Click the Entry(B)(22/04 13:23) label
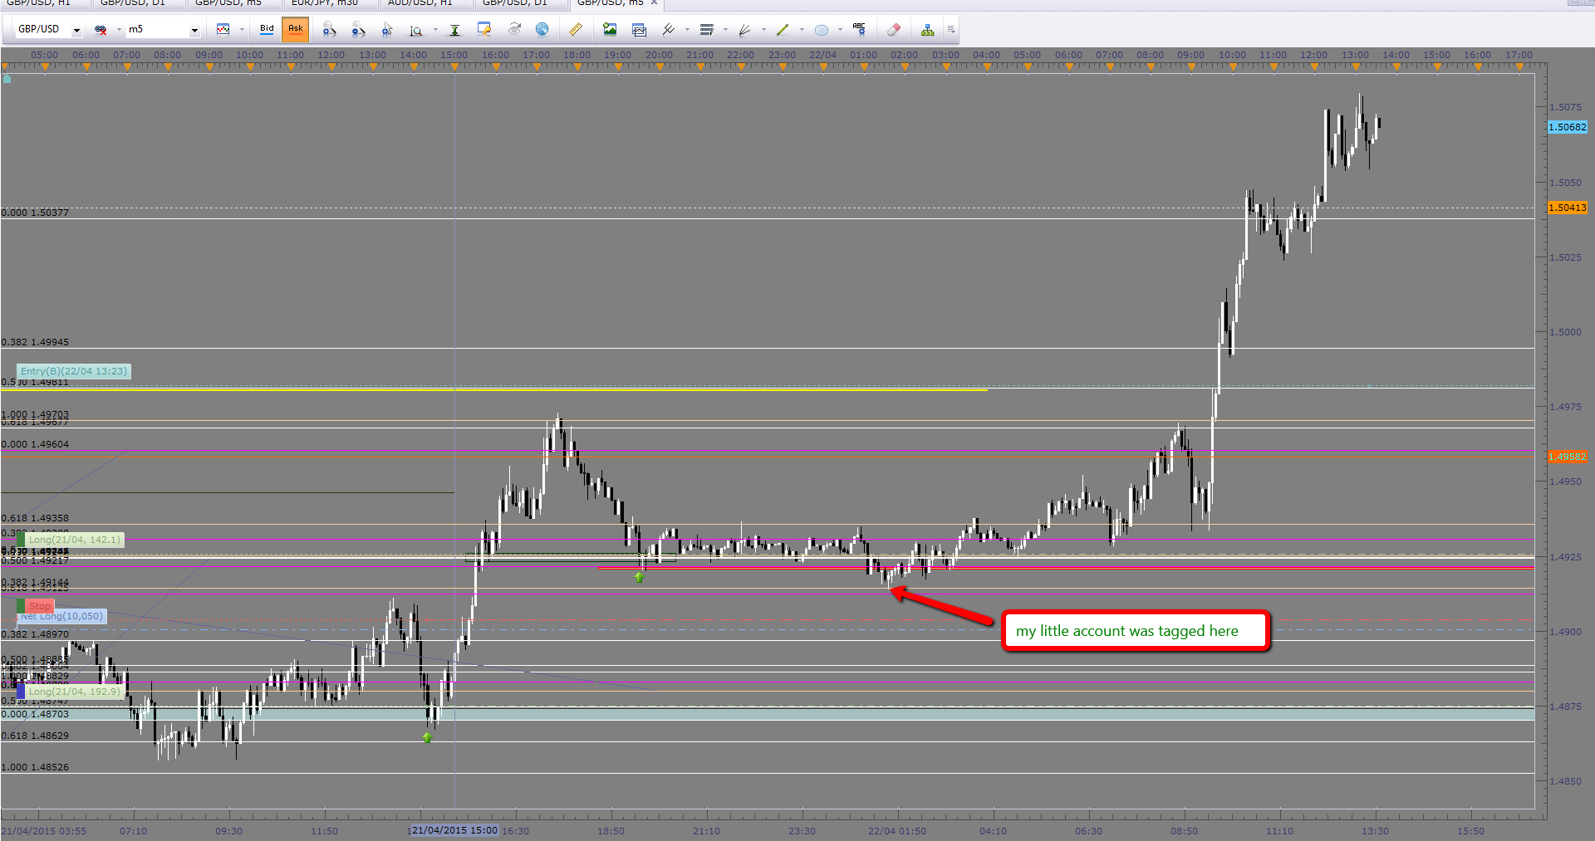 [74, 371]
